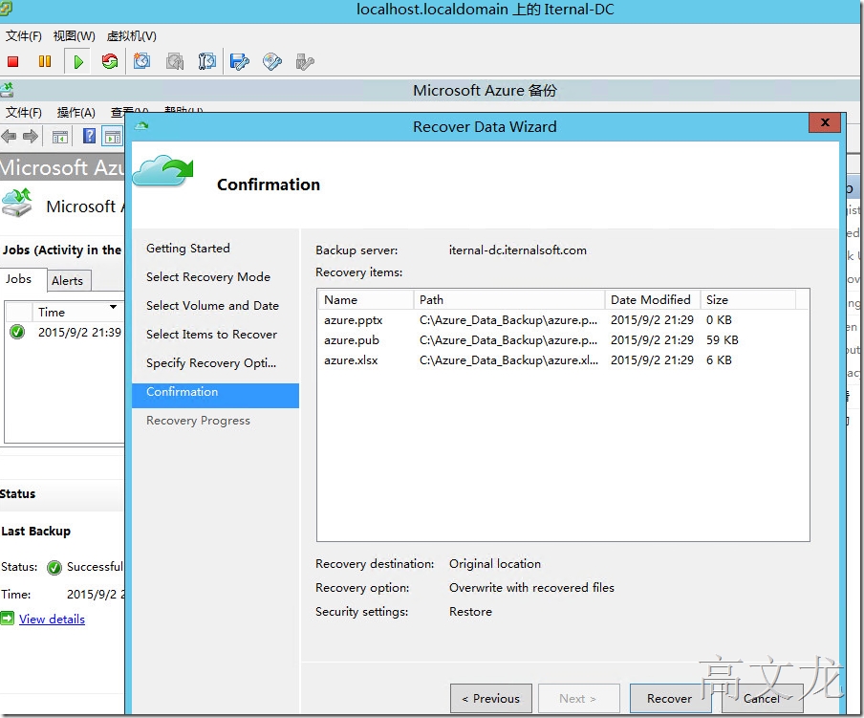Click the job row 2015/9/2 21:39
Screen dimensions: 864x718
click(65, 332)
